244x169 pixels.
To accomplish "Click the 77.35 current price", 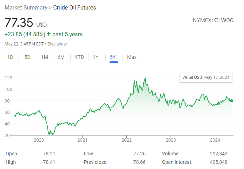I will pyautogui.click(x=19, y=23).
